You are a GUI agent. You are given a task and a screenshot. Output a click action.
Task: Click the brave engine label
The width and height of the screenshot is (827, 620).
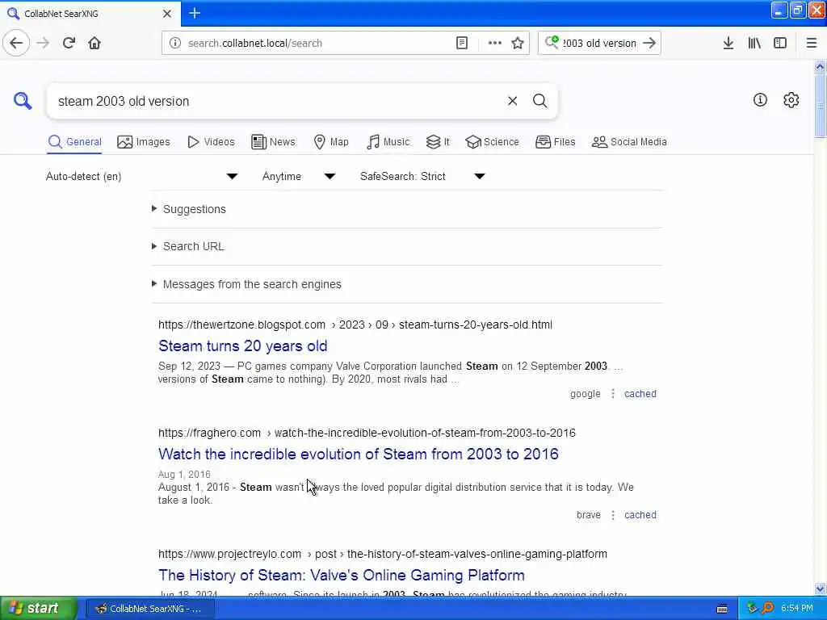pyautogui.click(x=588, y=515)
